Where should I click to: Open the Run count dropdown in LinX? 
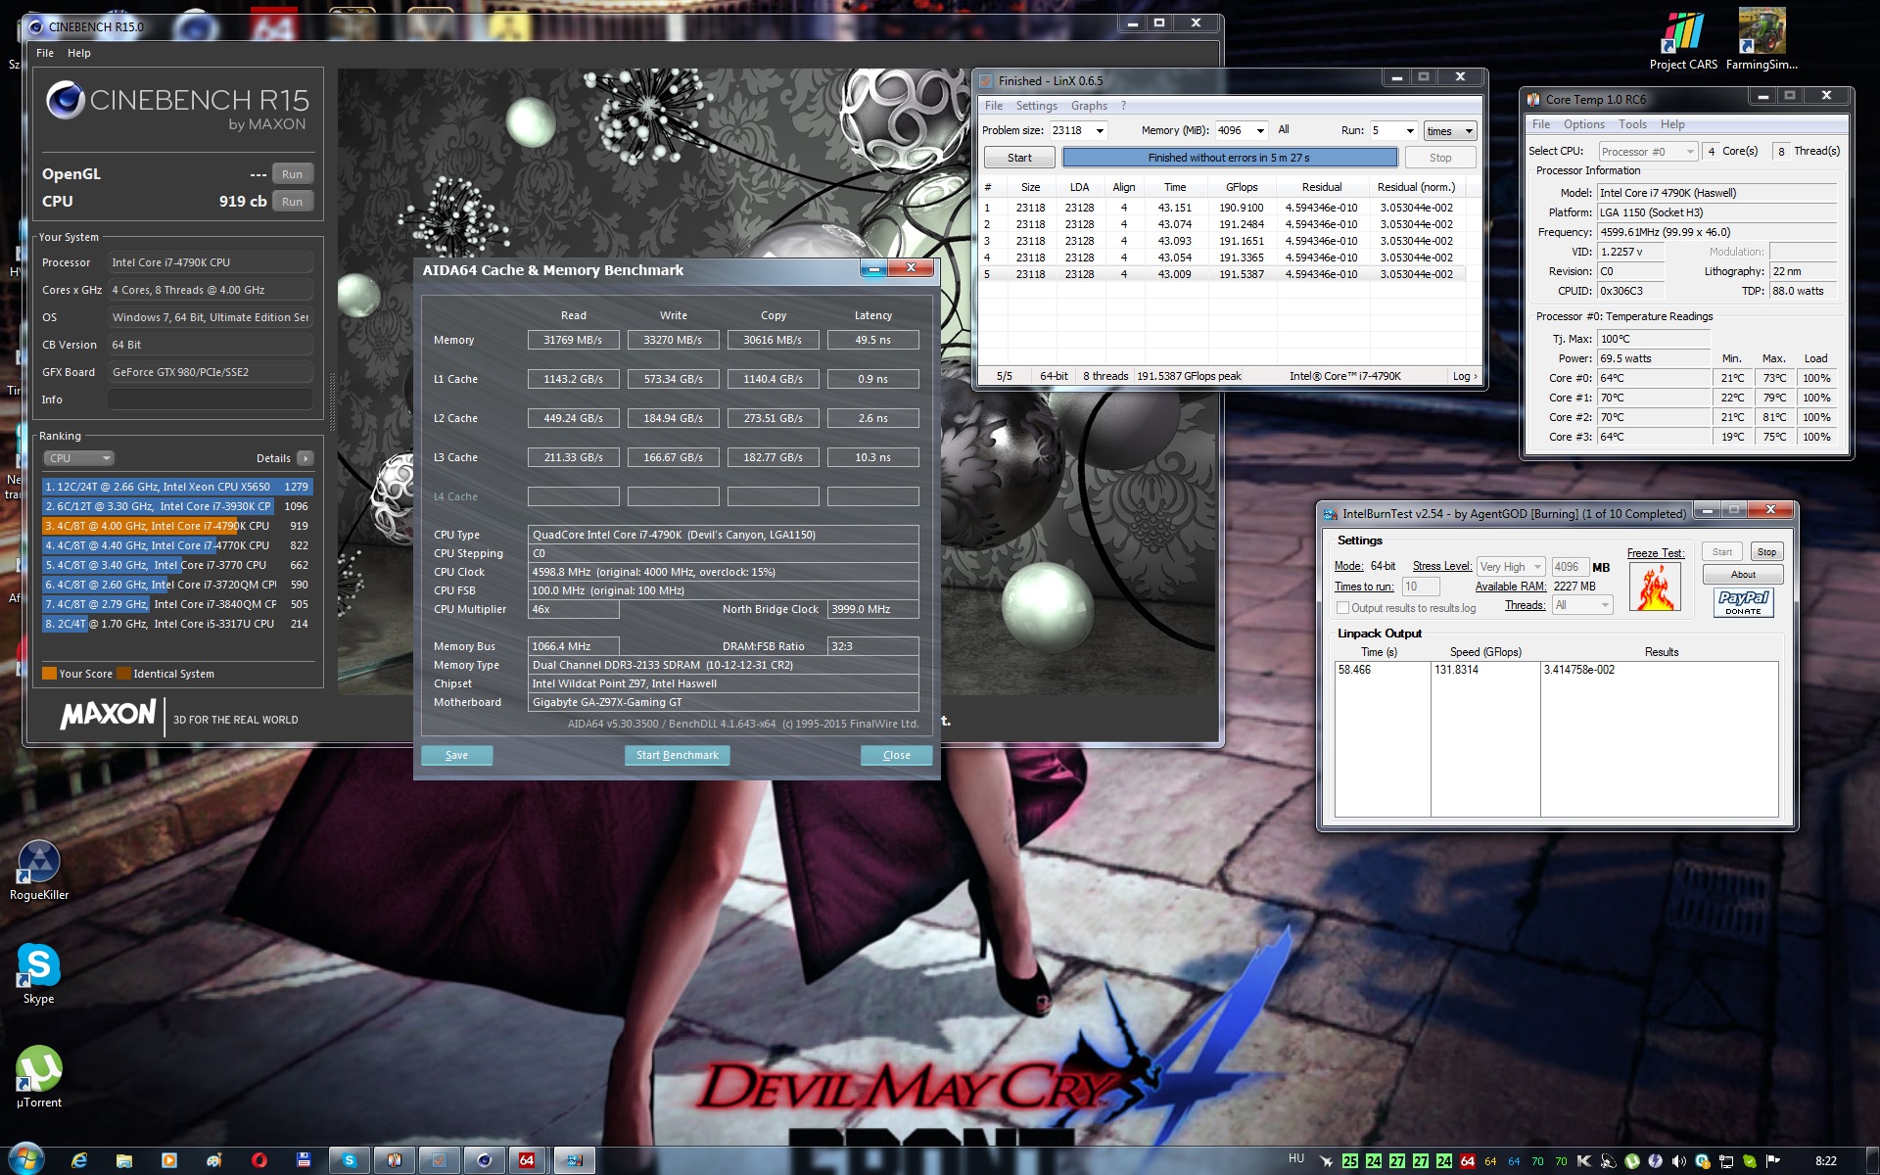pos(1410,131)
